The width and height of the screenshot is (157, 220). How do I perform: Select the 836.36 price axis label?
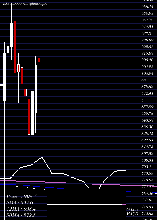[x=147, y=127]
